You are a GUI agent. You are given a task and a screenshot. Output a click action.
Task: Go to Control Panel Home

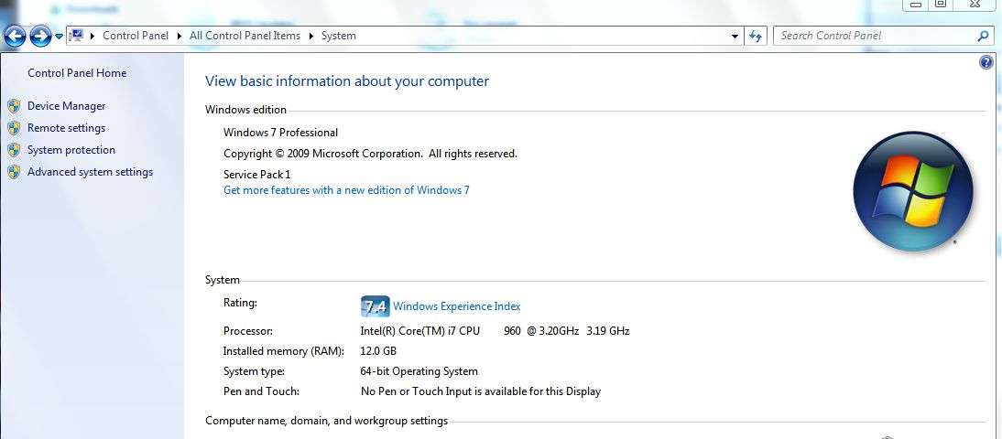tap(77, 73)
